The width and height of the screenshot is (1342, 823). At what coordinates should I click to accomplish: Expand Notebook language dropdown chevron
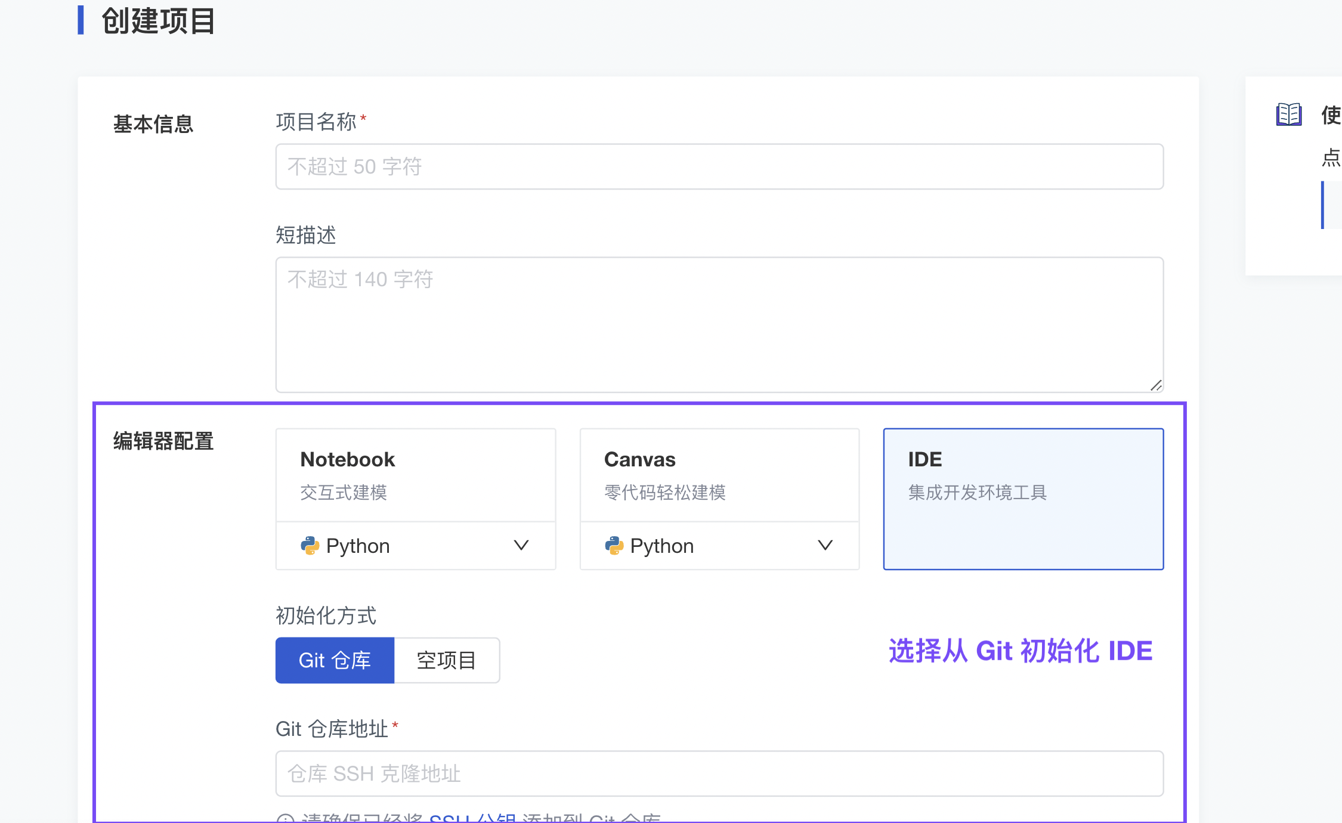tap(521, 546)
